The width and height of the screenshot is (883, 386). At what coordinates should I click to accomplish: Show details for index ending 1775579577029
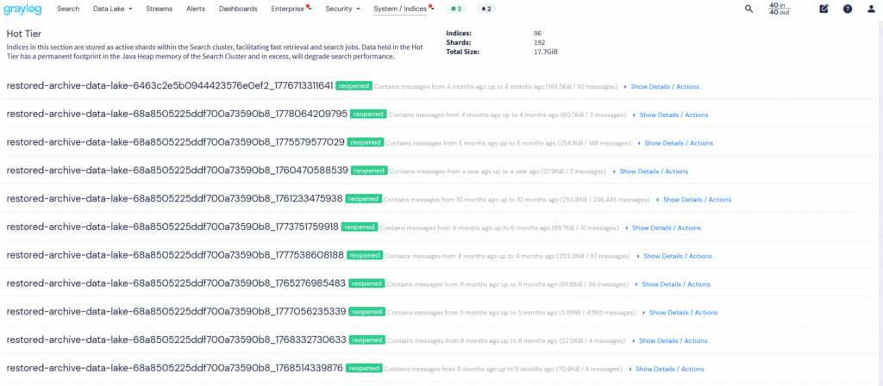[675, 143]
